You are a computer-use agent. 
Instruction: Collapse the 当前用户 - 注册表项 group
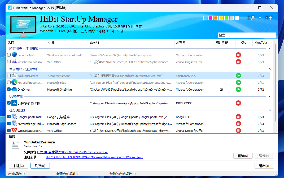(269, 69)
